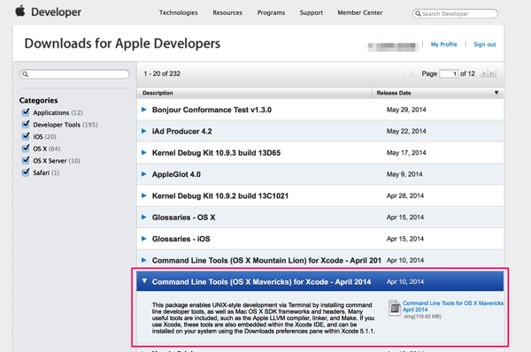Select May 22, 2014 release date
The image size is (531, 352).
point(406,131)
